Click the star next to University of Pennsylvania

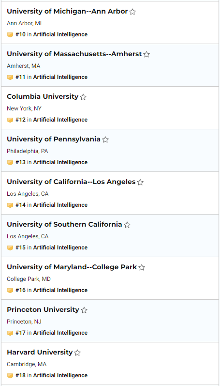(105, 139)
